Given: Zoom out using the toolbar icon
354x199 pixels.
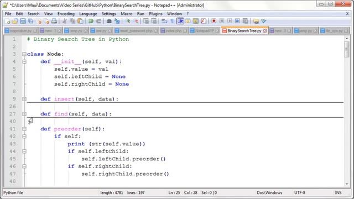Looking at the screenshot, I should pos(136,21).
